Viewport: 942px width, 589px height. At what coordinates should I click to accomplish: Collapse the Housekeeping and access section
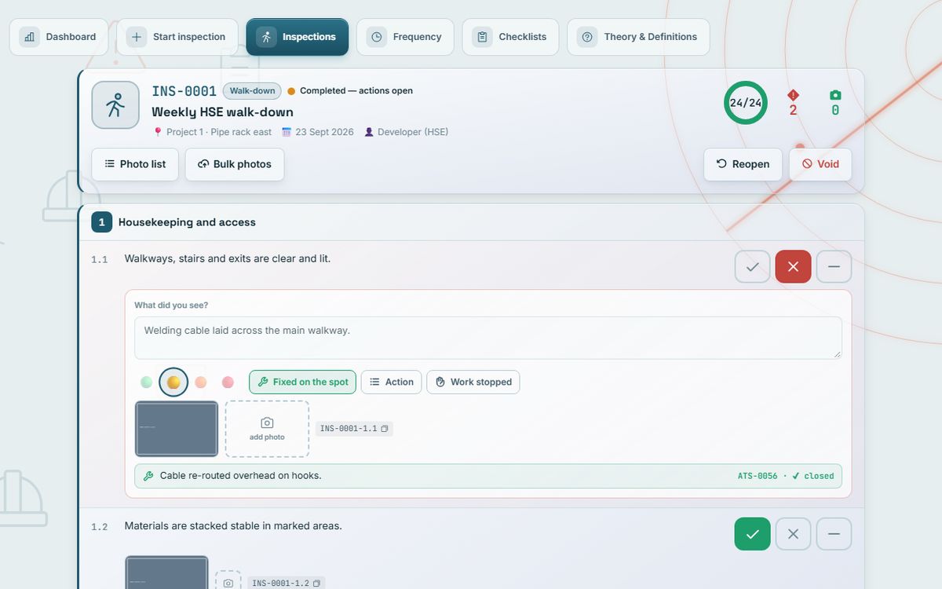pos(472,222)
